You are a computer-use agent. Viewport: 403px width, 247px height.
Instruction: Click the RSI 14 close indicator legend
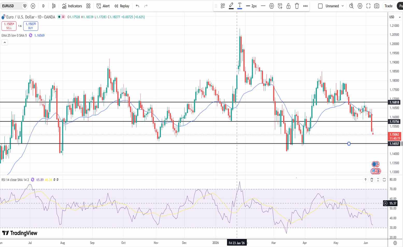(x=15, y=179)
